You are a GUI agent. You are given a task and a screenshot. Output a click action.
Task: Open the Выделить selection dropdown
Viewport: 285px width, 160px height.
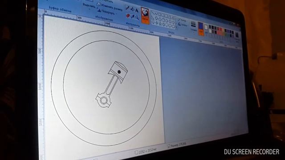point(89,6)
